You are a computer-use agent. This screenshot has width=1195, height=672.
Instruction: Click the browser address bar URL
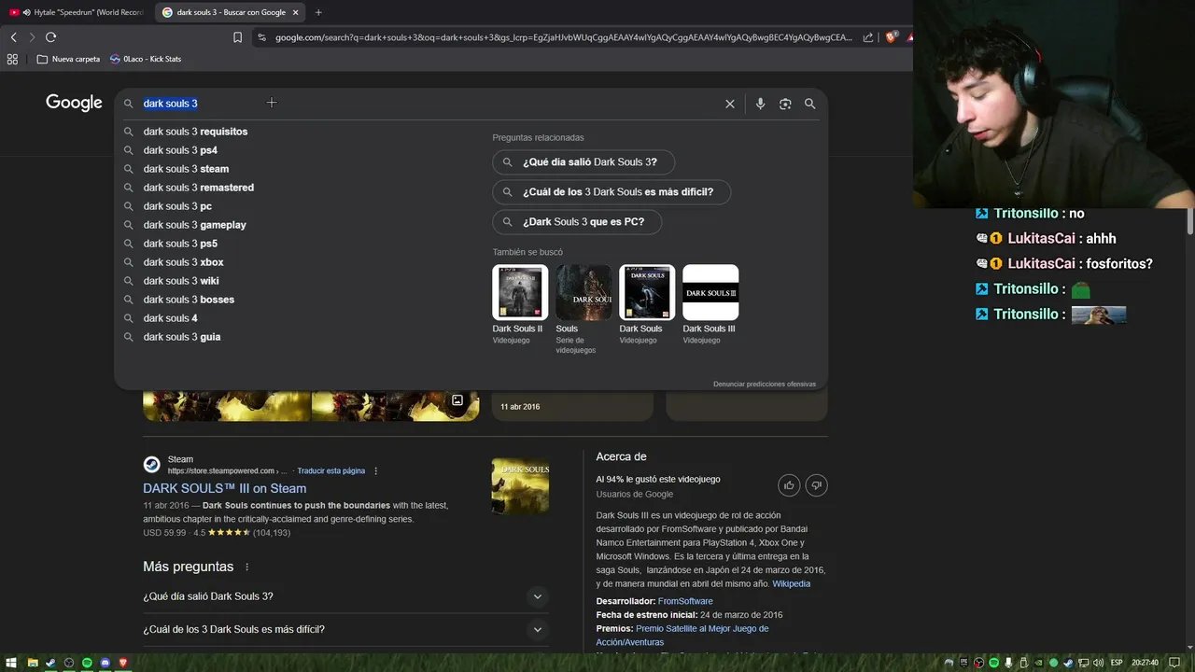point(564,37)
